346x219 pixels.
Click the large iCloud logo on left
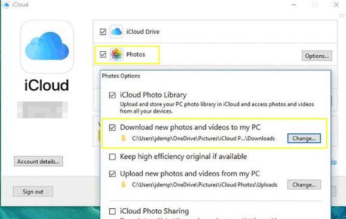pos(47,46)
